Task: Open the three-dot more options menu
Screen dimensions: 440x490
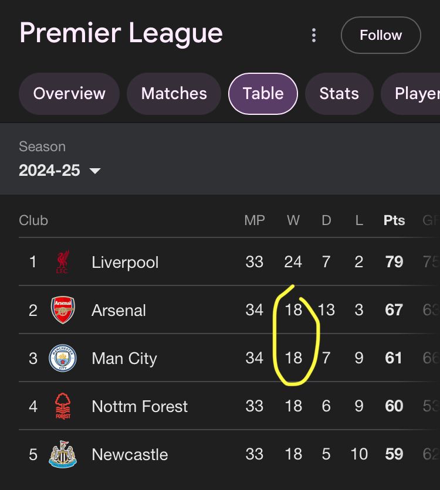Action: pyautogui.click(x=314, y=35)
